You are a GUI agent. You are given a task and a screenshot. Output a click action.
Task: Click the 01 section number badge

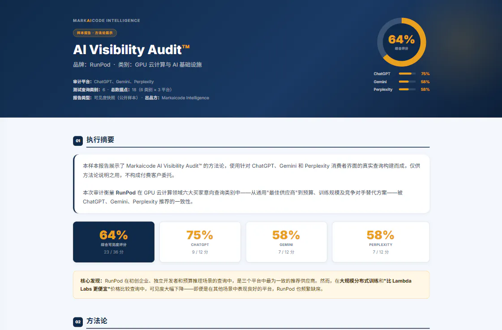point(78,141)
